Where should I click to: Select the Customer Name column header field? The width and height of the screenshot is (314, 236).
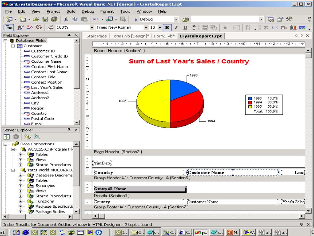pyautogui.click(x=233, y=172)
